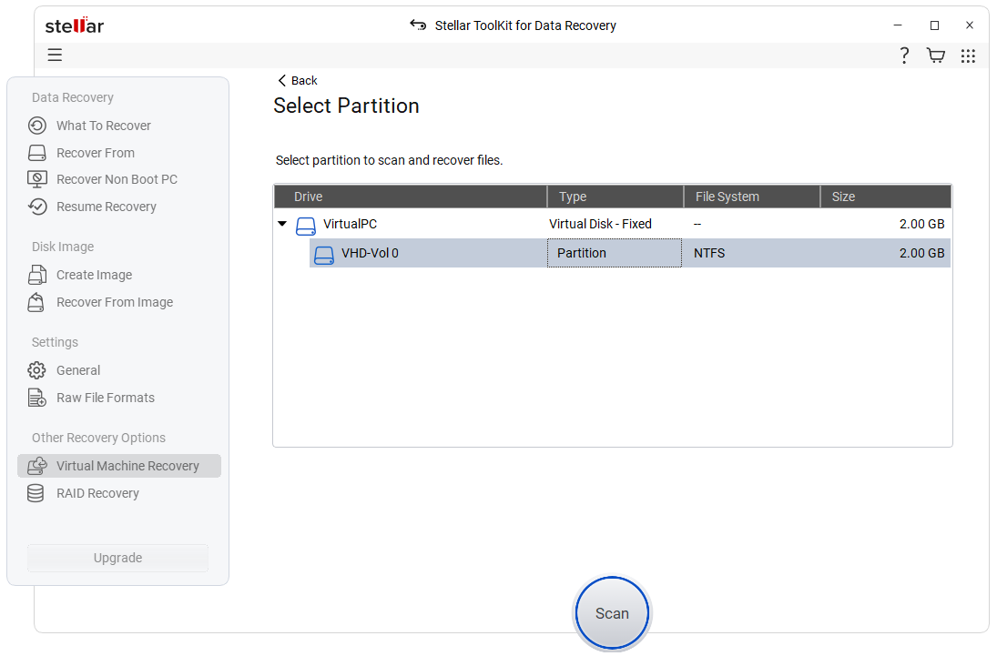Click the Drive column header

410,197
